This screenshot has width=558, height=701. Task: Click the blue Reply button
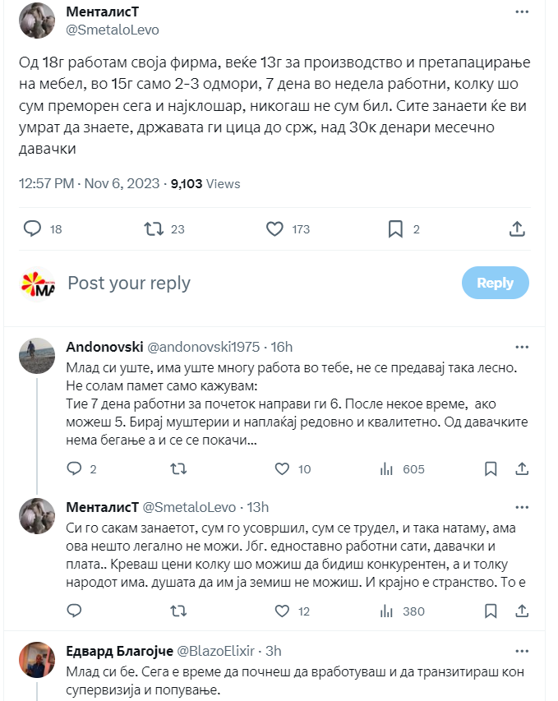(495, 283)
